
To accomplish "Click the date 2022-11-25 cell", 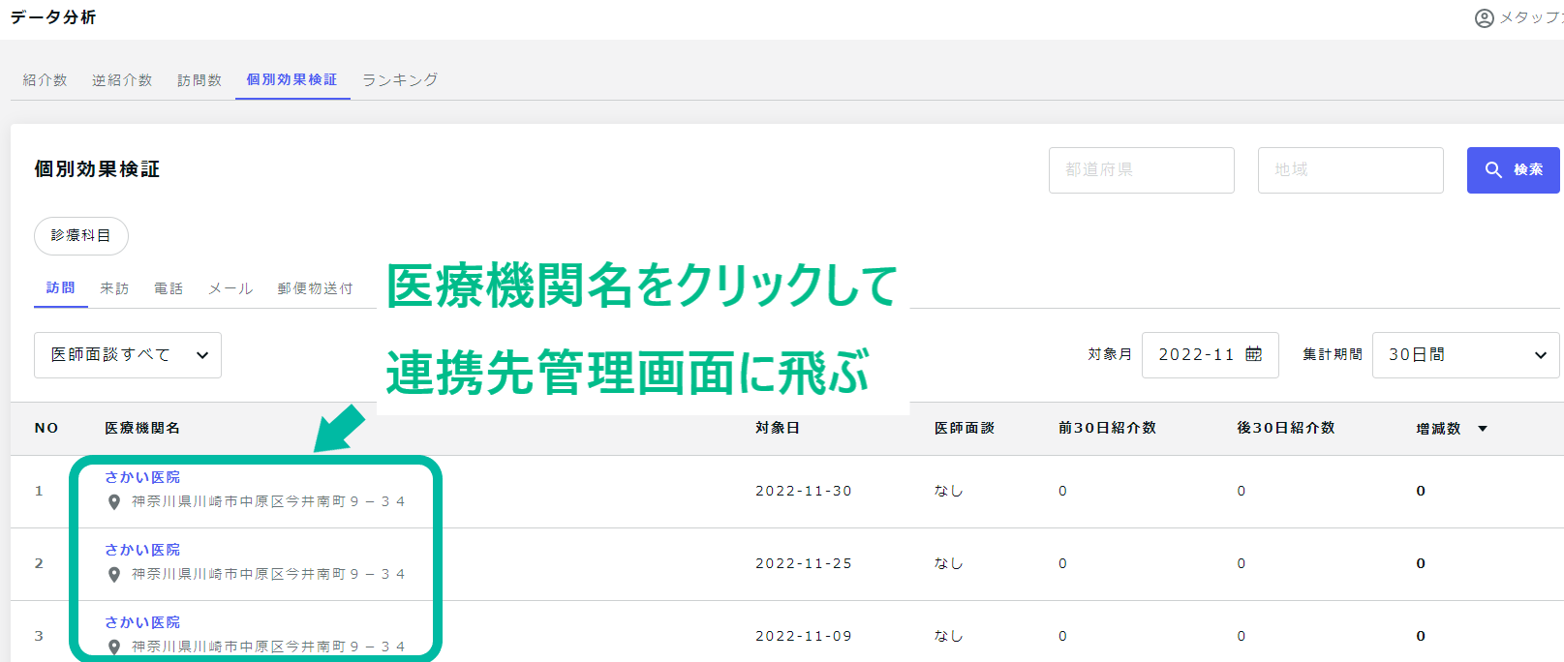I will pyautogui.click(x=804, y=563).
